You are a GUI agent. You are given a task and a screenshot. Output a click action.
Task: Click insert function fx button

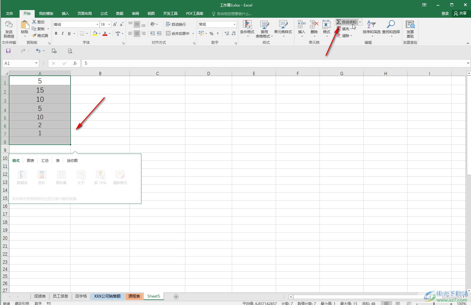coord(75,63)
